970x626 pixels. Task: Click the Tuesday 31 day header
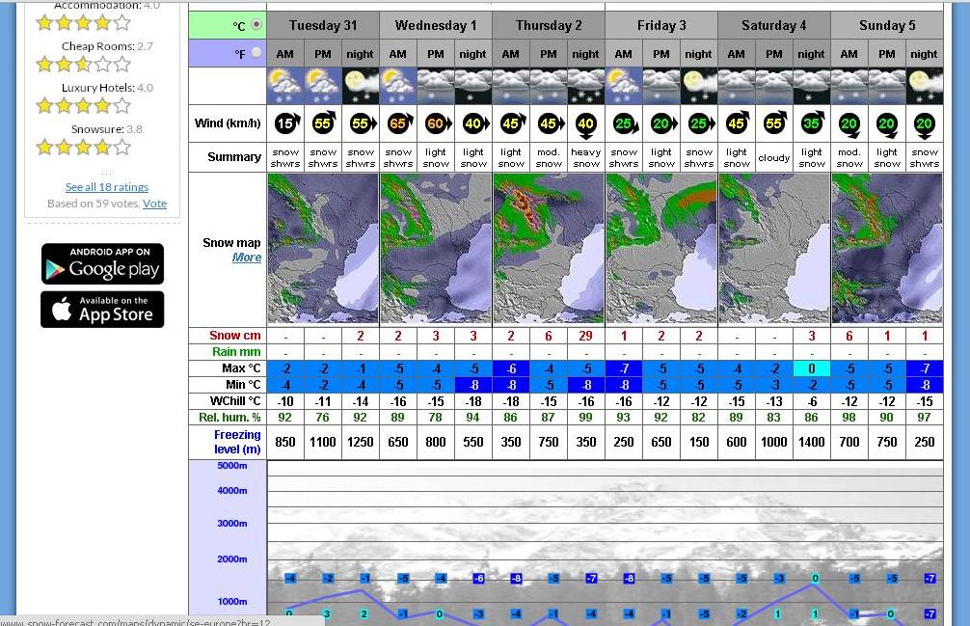pyautogui.click(x=323, y=25)
